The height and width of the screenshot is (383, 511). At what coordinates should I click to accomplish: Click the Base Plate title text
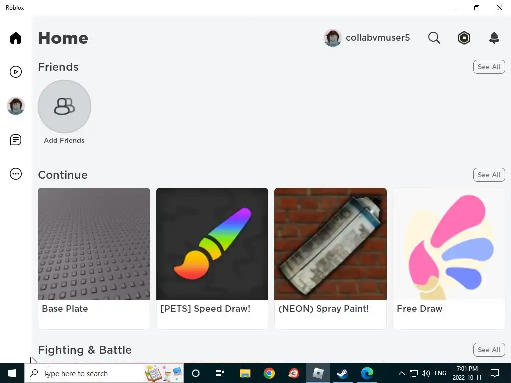[65, 308]
